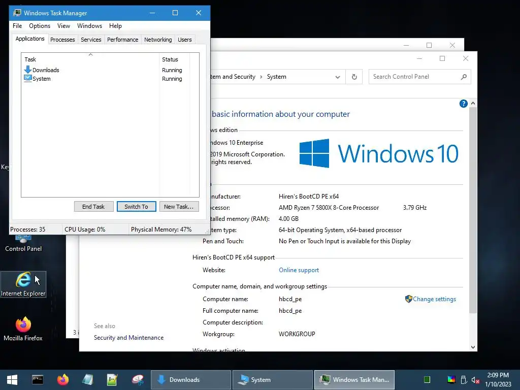The image size is (520, 390).
Task: Click the Windows 10 logo
Action: pyautogui.click(x=379, y=153)
